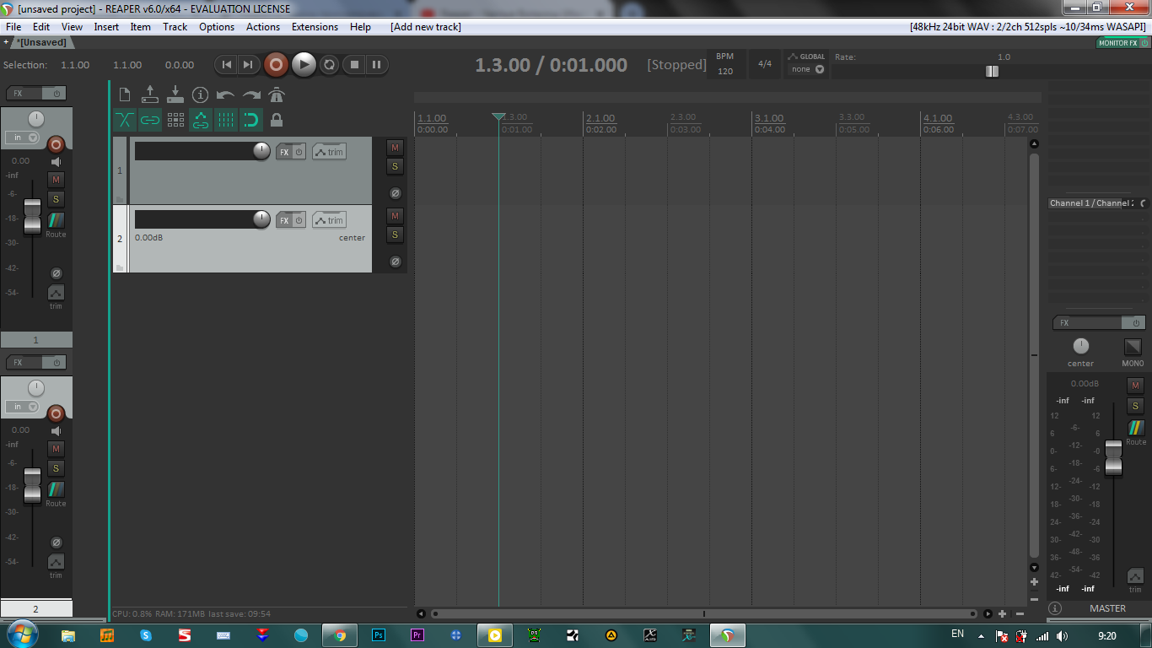Mute track 1 in the track panel
Viewport: 1152px width, 648px height.
pos(395,148)
